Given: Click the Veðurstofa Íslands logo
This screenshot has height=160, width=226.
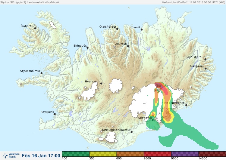Looking at the screenshot, I should (11, 155).
